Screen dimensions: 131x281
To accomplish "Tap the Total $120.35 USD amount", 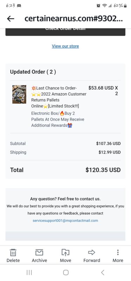I will [103, 170].
